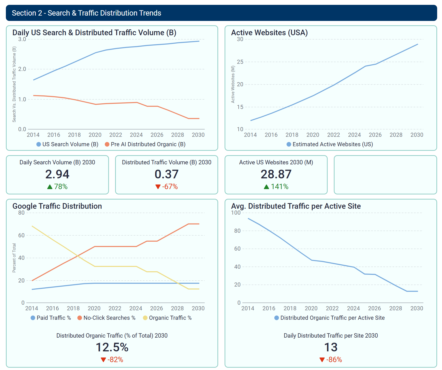Image resolution: width=442 pixels, height=370 pixels.
Task: Click the Estimated Active Websites (US) legend dot
Action: pos(289,144)
